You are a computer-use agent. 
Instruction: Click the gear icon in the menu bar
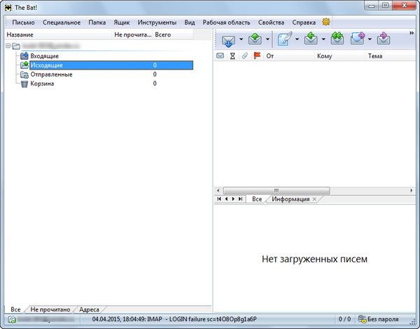(326, 22)
